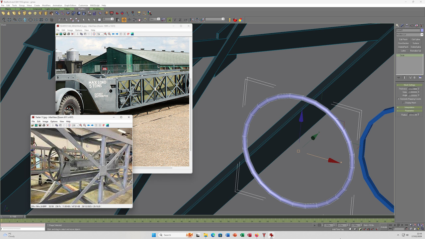Open the Modifier List dropdown
The width and height of the screenshot is (425, 239).
(409, 35)
